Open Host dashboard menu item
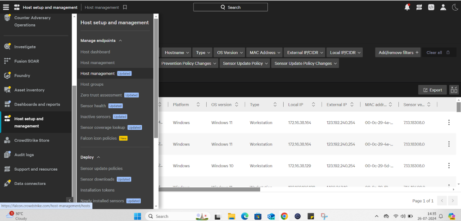 click(x=95, y=52)
